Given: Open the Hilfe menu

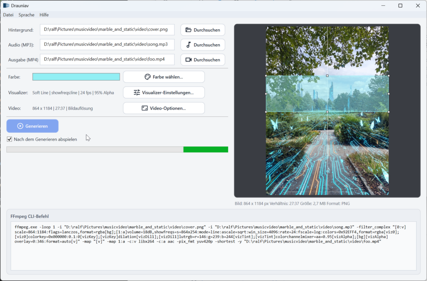Looking at the screenshot, I should (43, 15).
